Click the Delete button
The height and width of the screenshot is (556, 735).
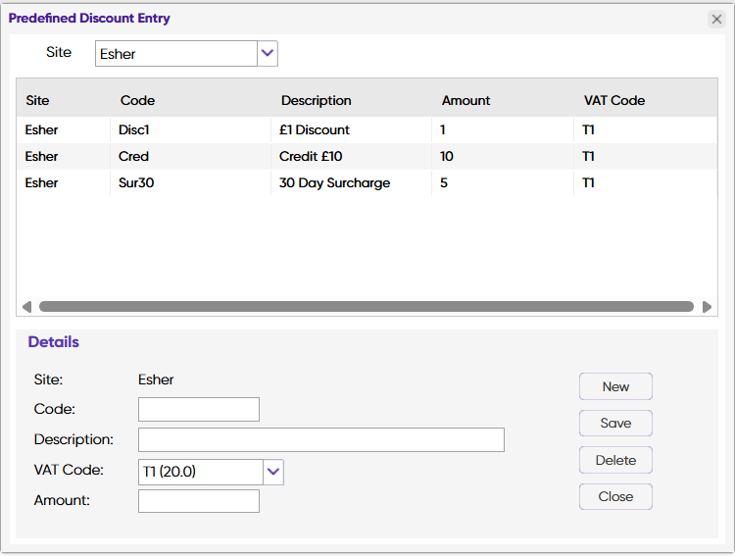click(x=615, y=460)
